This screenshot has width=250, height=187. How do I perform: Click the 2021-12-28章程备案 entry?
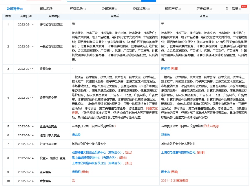pos(175,180)
